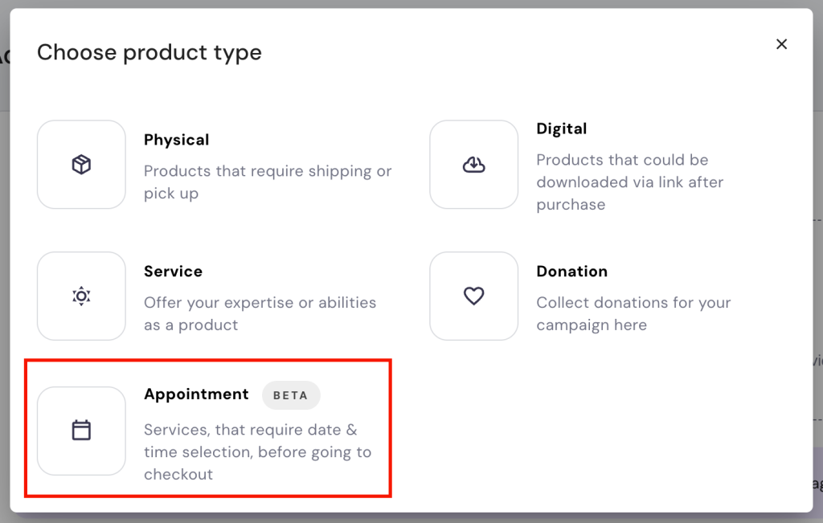Click the Digital cloud download icon
The width and height of the screenshot is (823, 523).
tap(473, 164)
